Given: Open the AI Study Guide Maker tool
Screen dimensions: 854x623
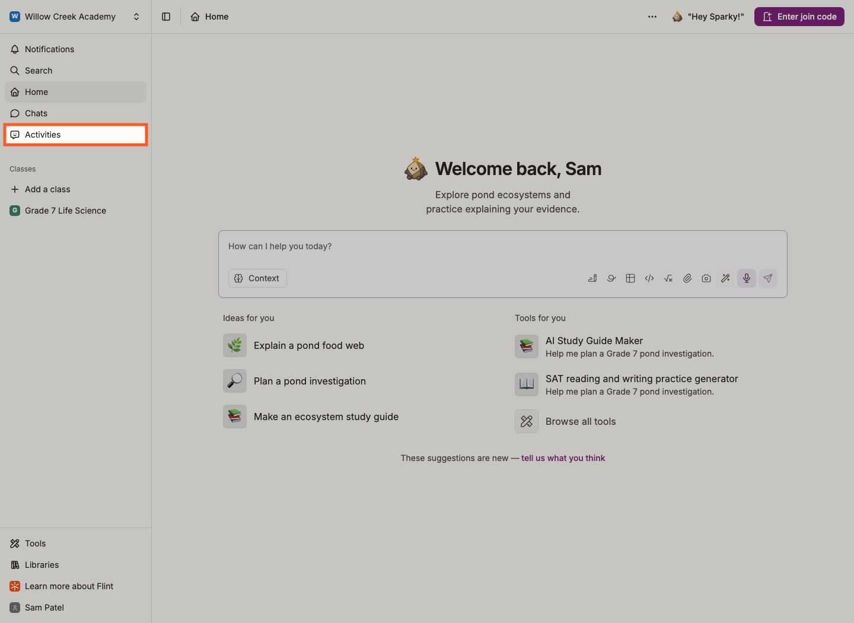Looking at the screenshot, I should point(615,347).
